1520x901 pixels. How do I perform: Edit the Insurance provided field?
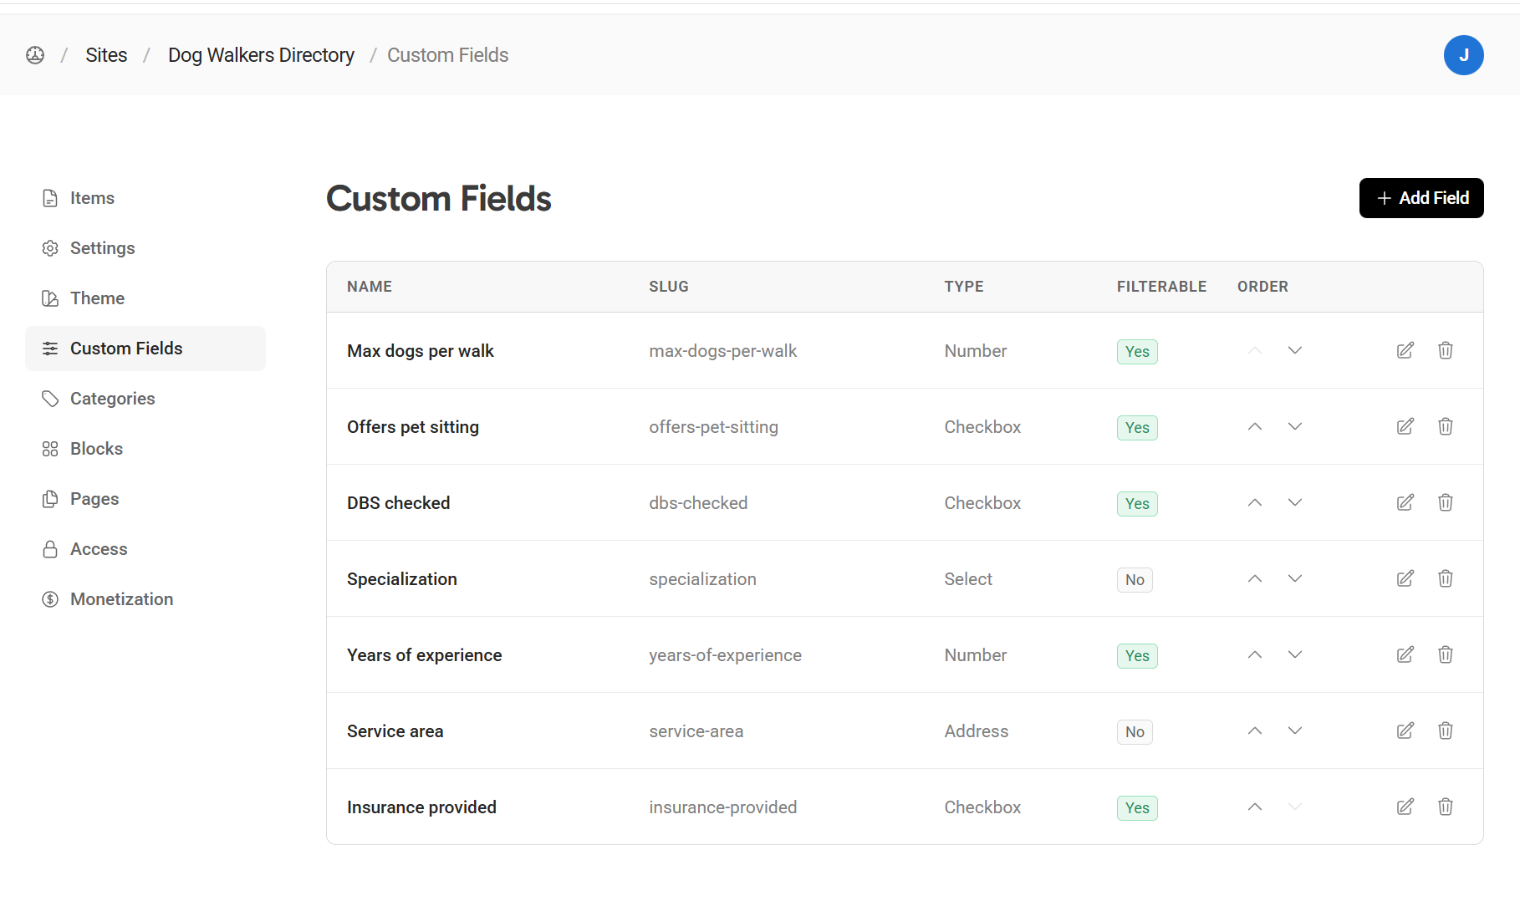(1405, 807)
